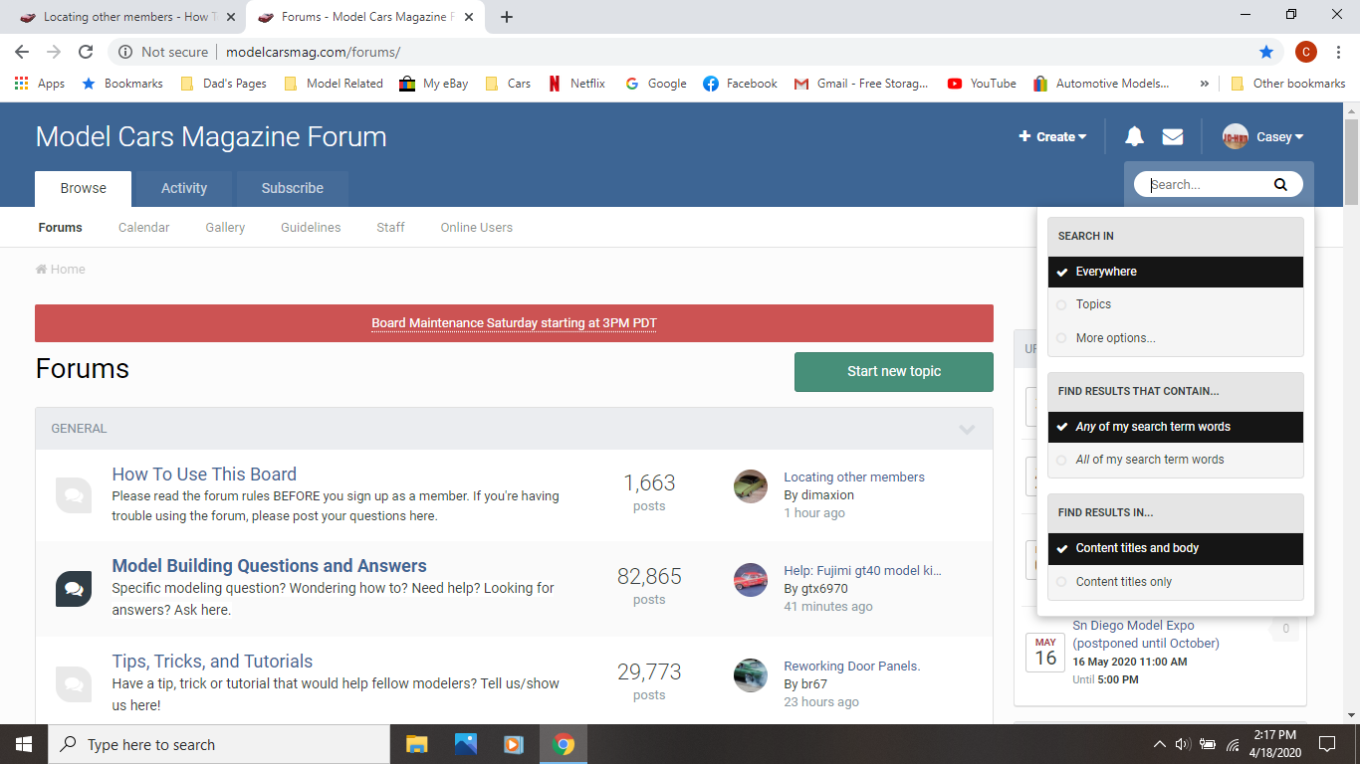The height and width of the screenshot is (764, 1360).
Task: Open the Apps bookmark shortcut
Action: click(x=40, y=84)
